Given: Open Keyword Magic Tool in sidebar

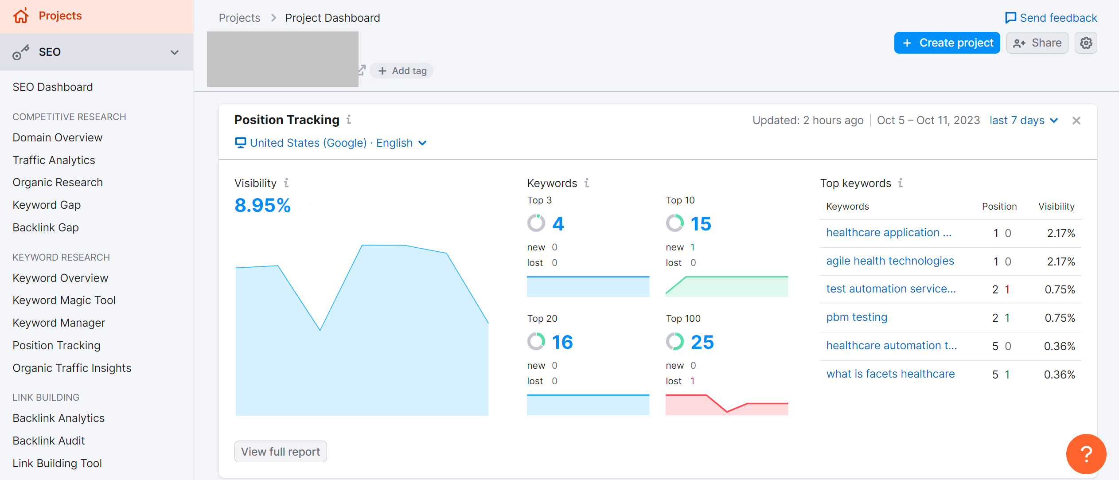Looking at the screenshot, I should pos(64,300).
